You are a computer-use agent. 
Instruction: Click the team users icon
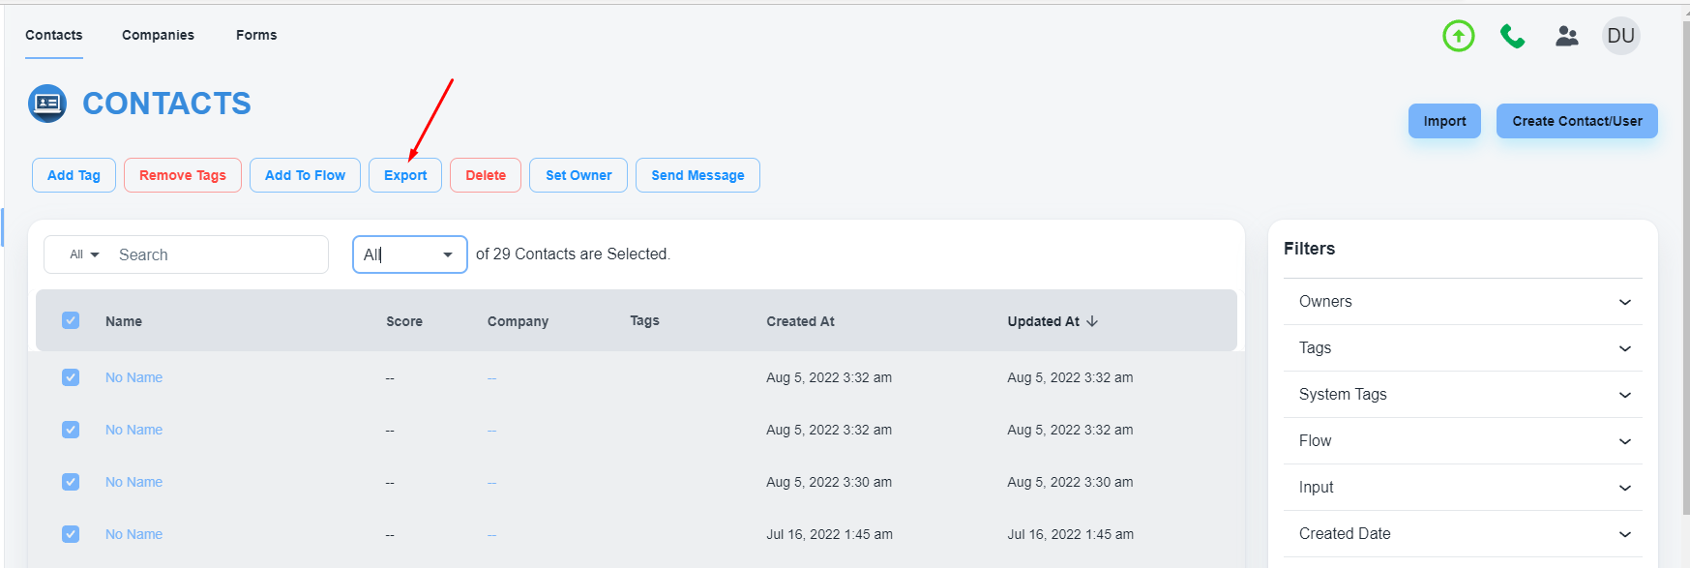[1566, 37]
